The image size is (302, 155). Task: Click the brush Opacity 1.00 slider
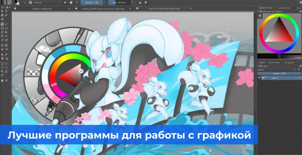(x=92, y=2)
